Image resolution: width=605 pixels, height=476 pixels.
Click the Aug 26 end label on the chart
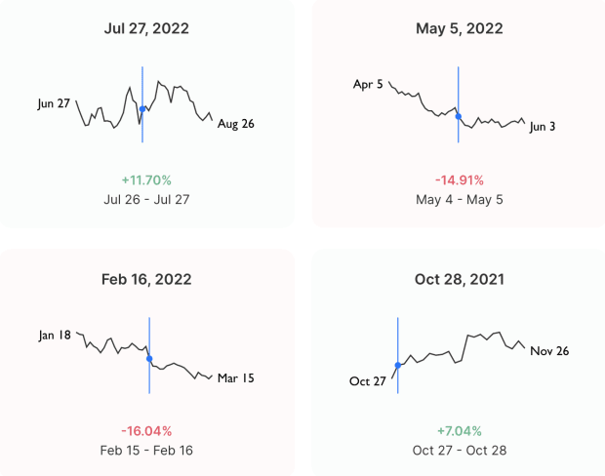(235, 124)
